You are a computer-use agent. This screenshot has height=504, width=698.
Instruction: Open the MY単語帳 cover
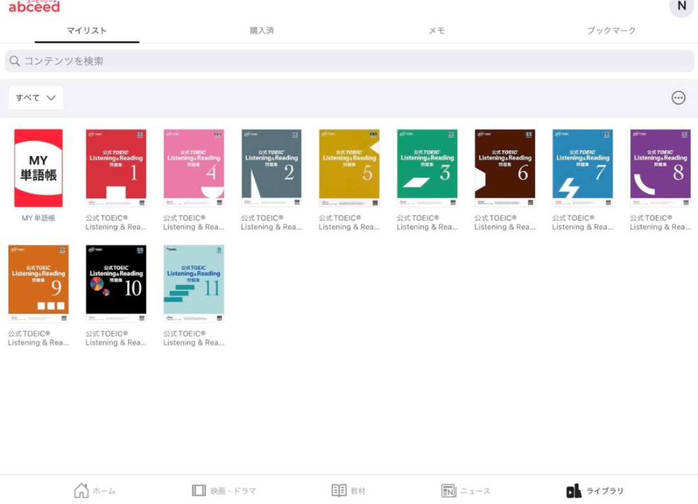coord(38,168)
